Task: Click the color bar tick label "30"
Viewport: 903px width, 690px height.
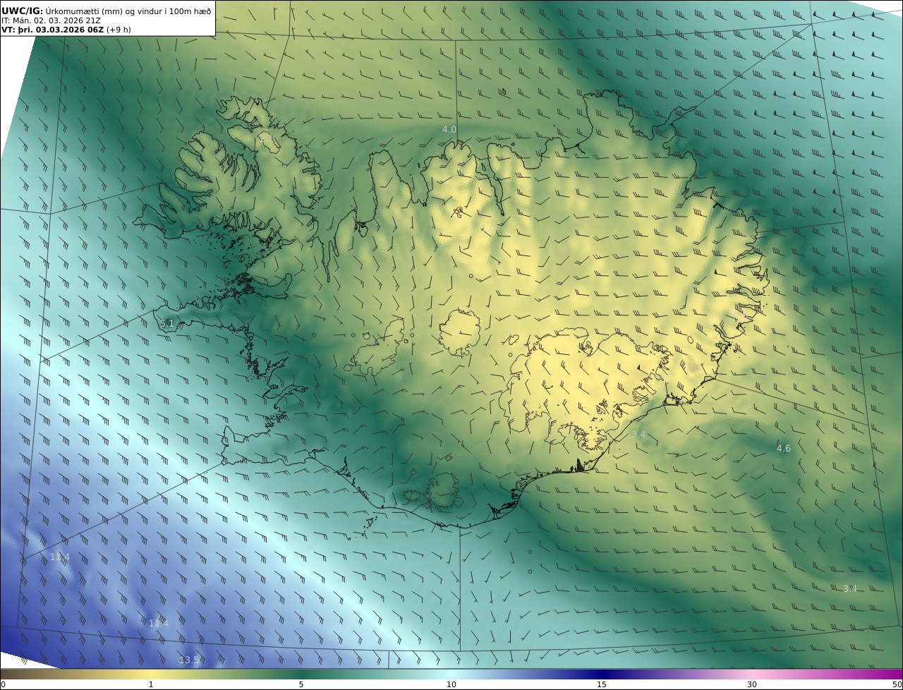Action: pos(752,684)
